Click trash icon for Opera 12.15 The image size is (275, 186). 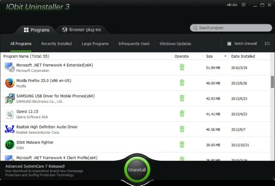[182, 114]
